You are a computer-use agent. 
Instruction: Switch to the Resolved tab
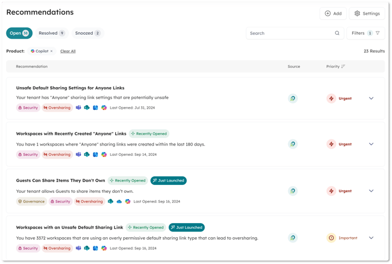click(x=51, y=33)
